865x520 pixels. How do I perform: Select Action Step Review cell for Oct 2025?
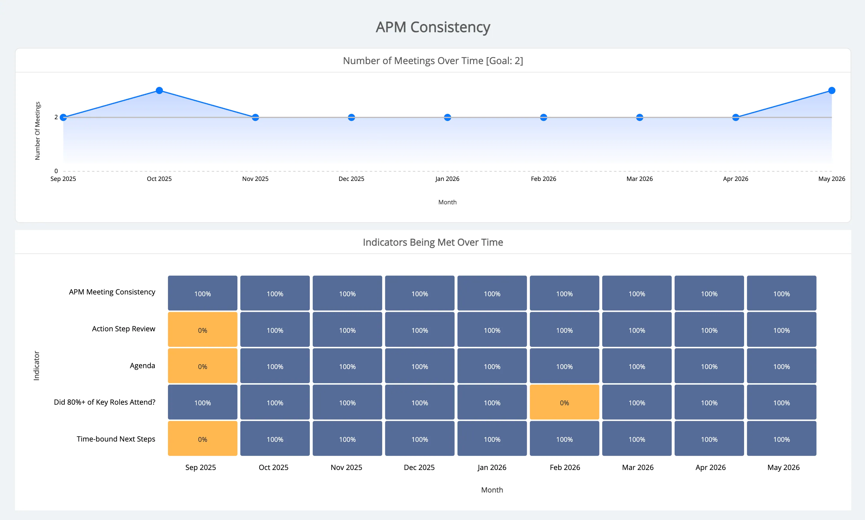click(275, 329)
